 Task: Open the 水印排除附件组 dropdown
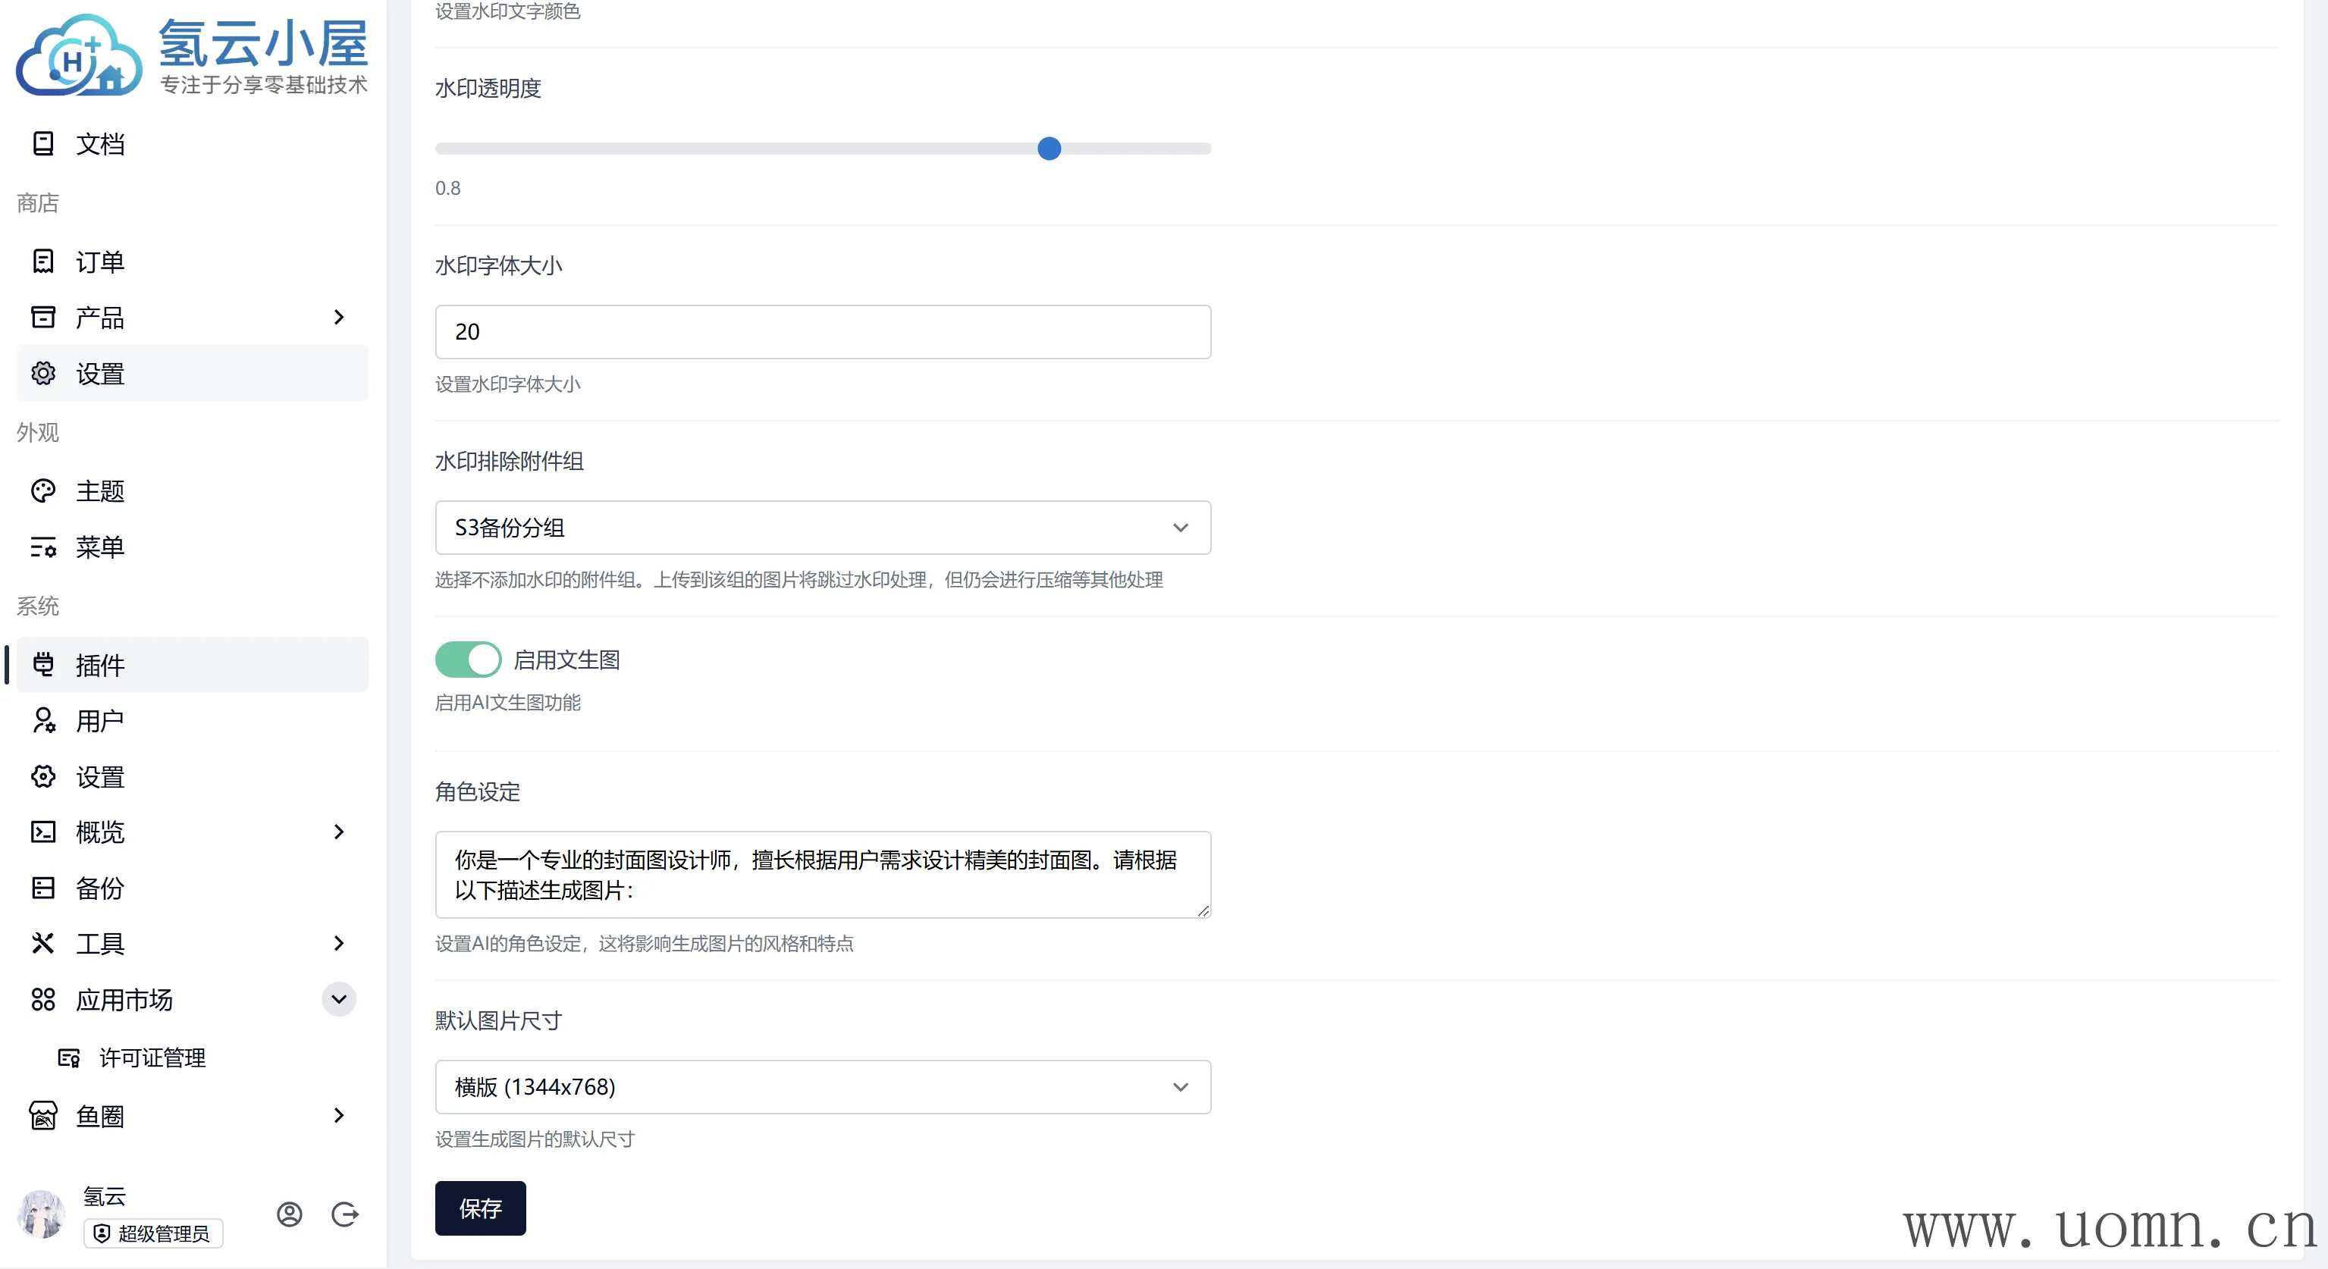pyautogui.click(x=823, y=528)
